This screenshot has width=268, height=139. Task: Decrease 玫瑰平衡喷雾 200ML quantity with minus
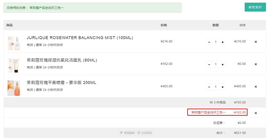209,87
